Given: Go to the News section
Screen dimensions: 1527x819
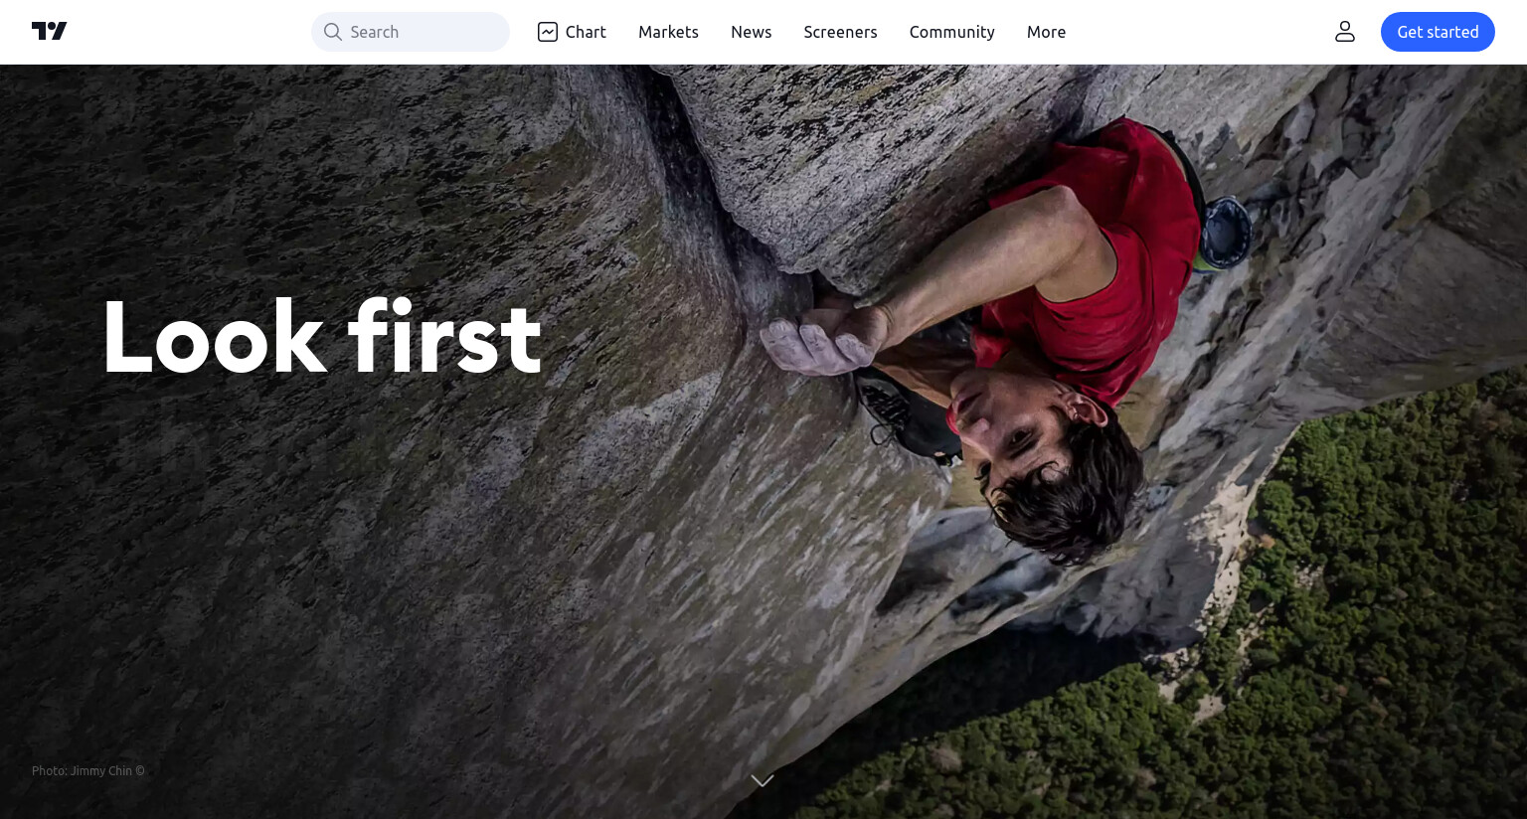Looking at the screenshot, I should [752, 32].
